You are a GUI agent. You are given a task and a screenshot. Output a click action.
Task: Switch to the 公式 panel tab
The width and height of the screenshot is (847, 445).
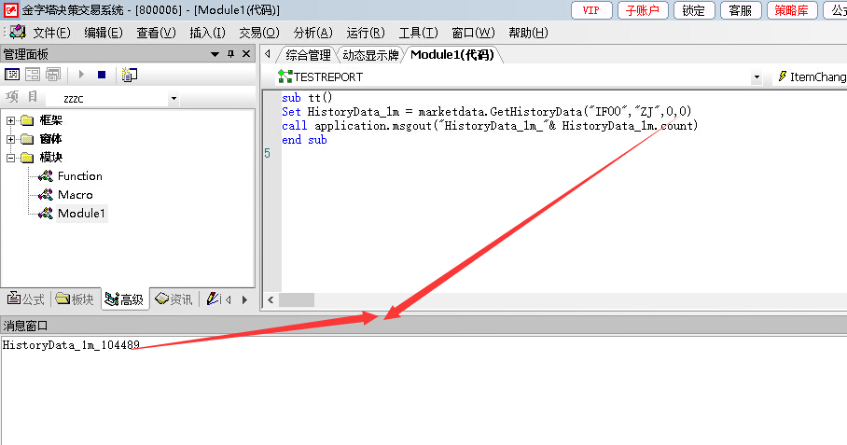point(26,299)
